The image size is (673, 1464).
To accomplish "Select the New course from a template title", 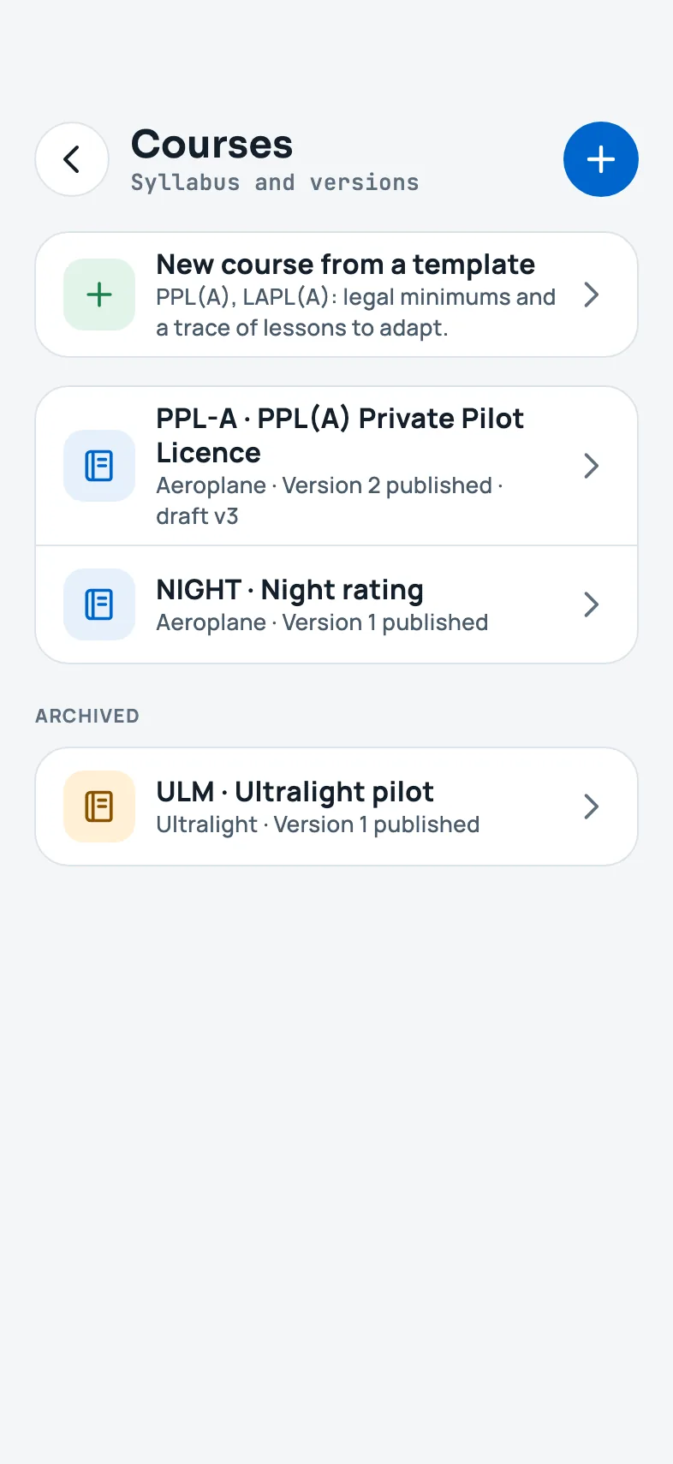I will (345, 265).
